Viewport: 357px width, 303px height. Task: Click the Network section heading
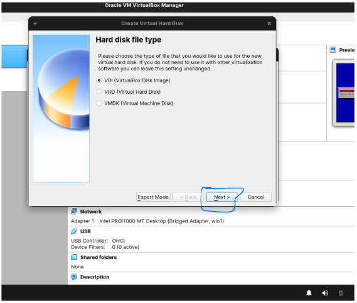pyautogui.click(x=91, y=212)
